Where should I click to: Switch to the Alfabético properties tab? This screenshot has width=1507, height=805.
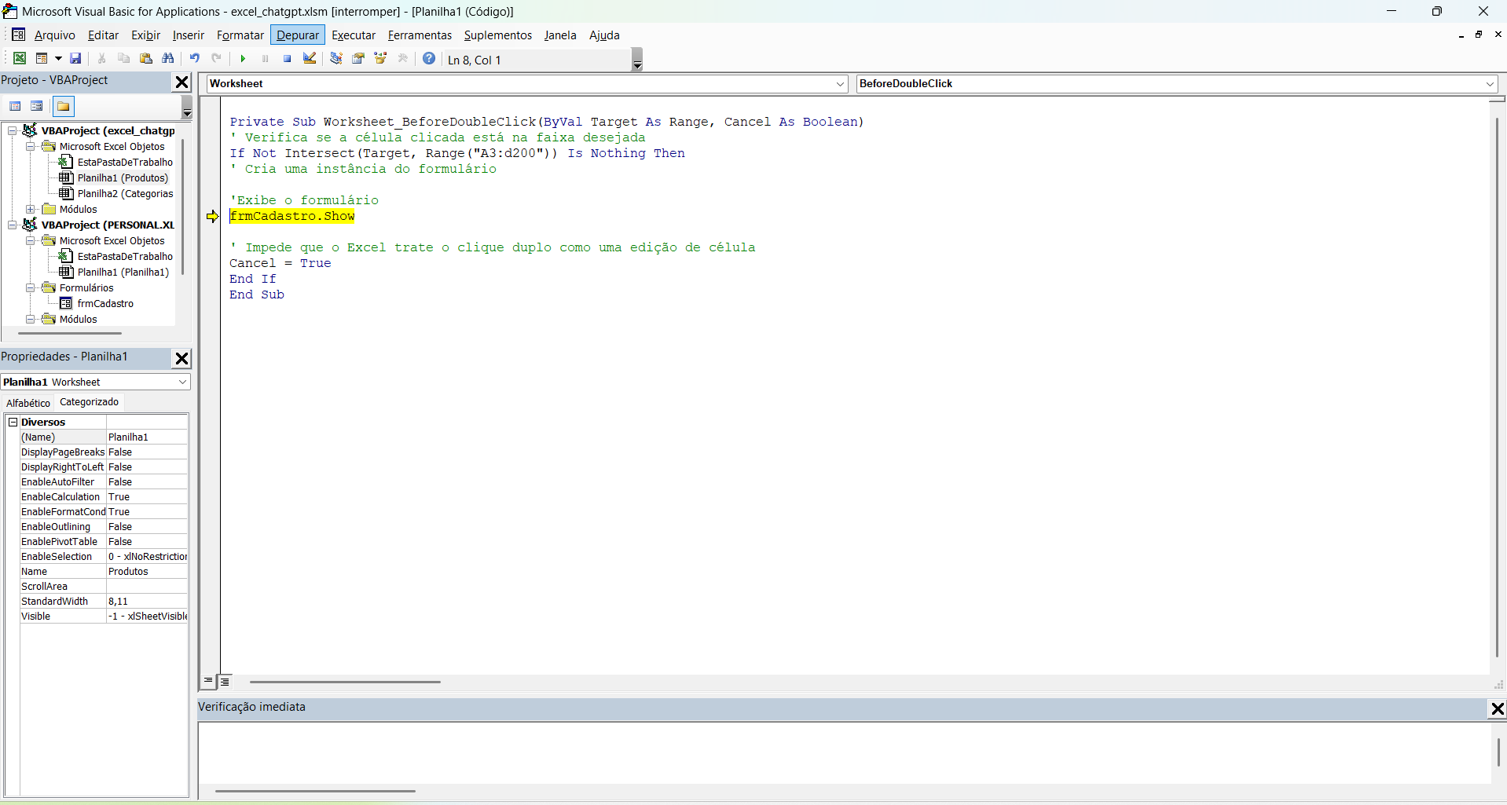point(28,403)
